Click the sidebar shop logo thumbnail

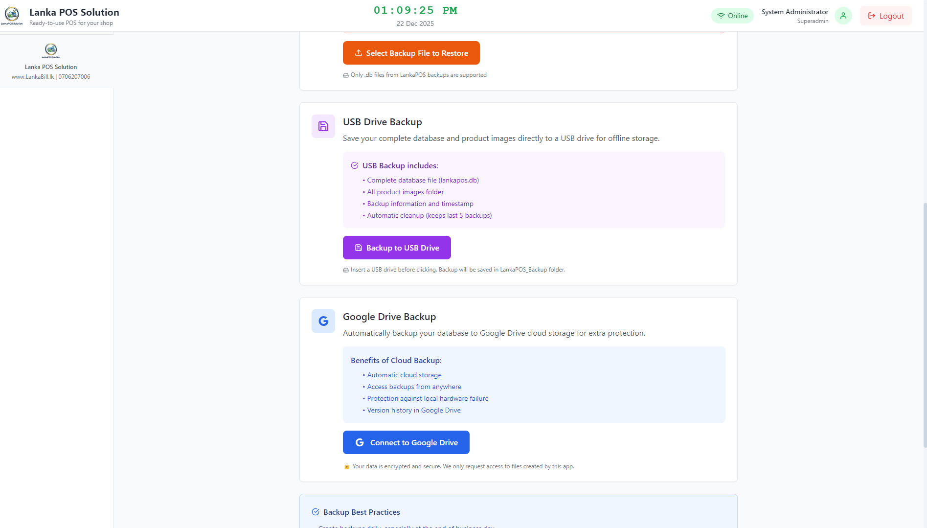[51, 50]
